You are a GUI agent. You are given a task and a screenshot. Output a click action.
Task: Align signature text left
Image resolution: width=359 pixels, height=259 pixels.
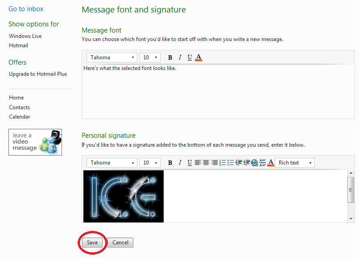point(198,163)
